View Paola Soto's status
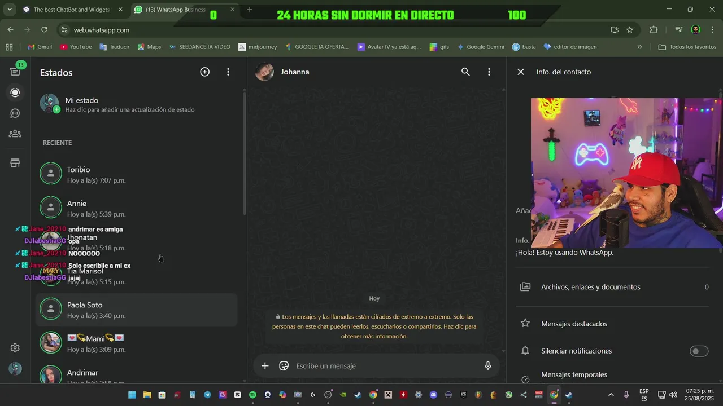 (137, 310)
